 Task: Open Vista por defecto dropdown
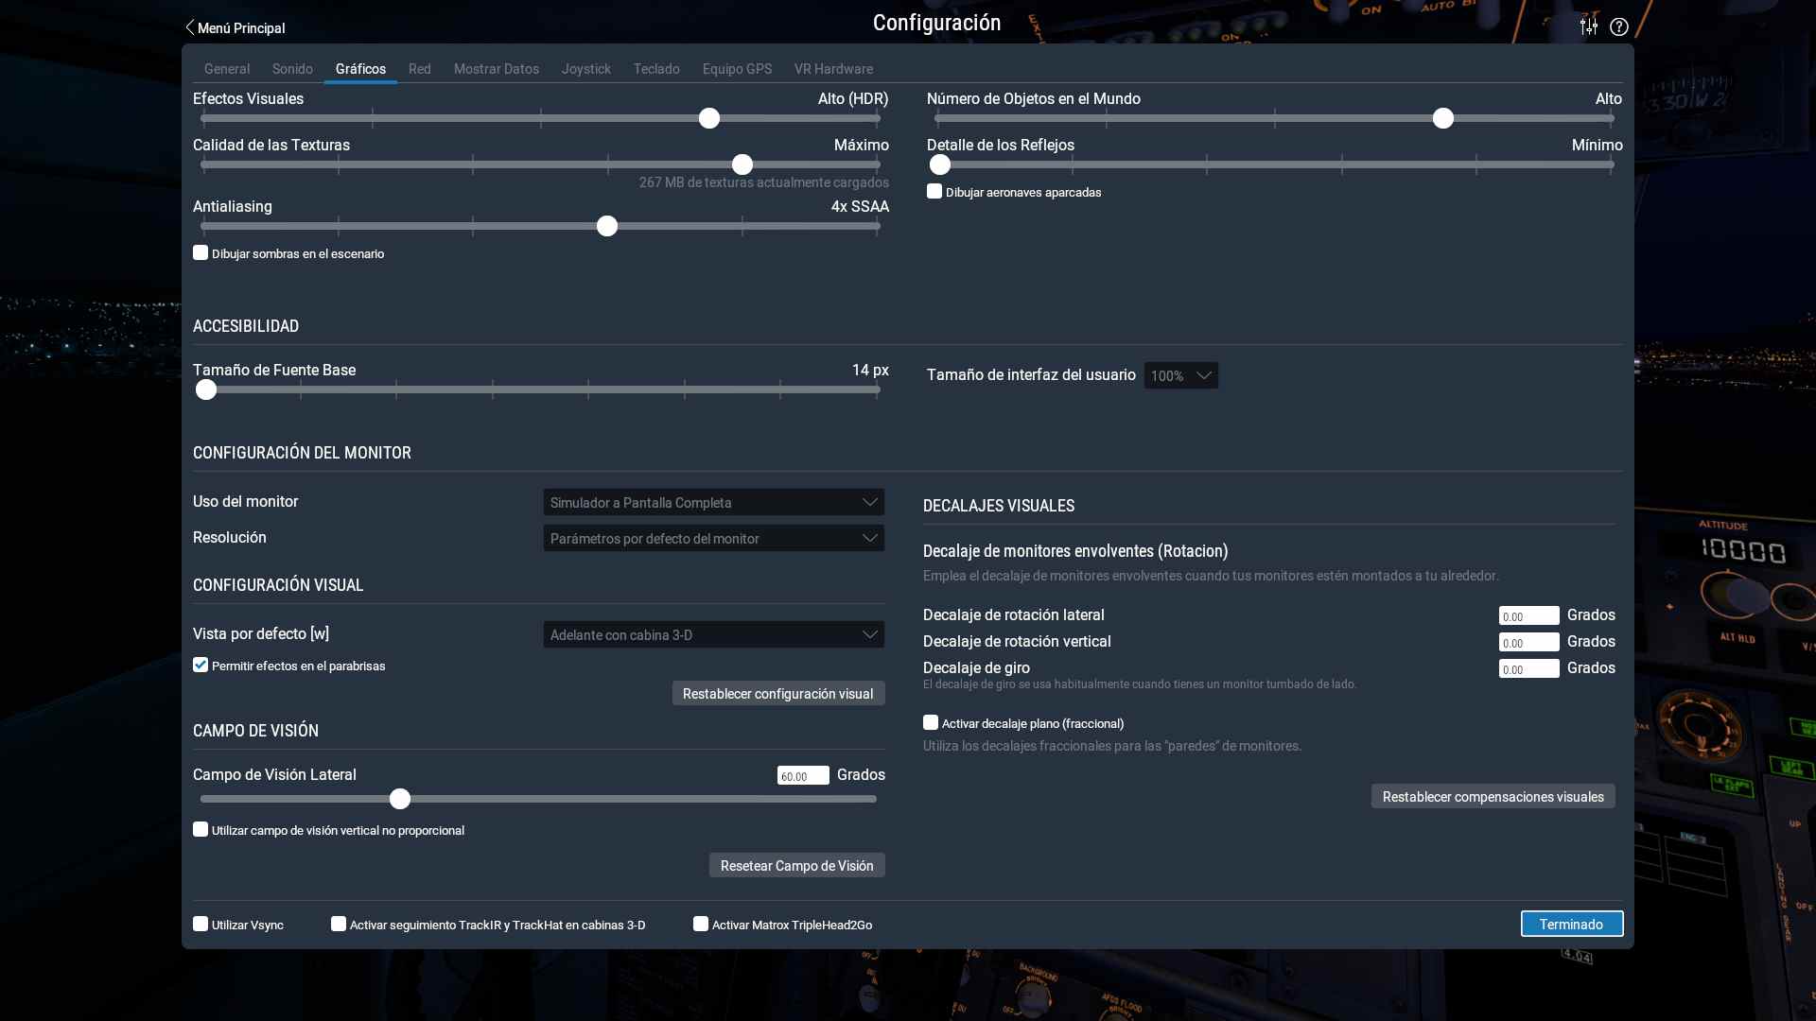(714, 634)
